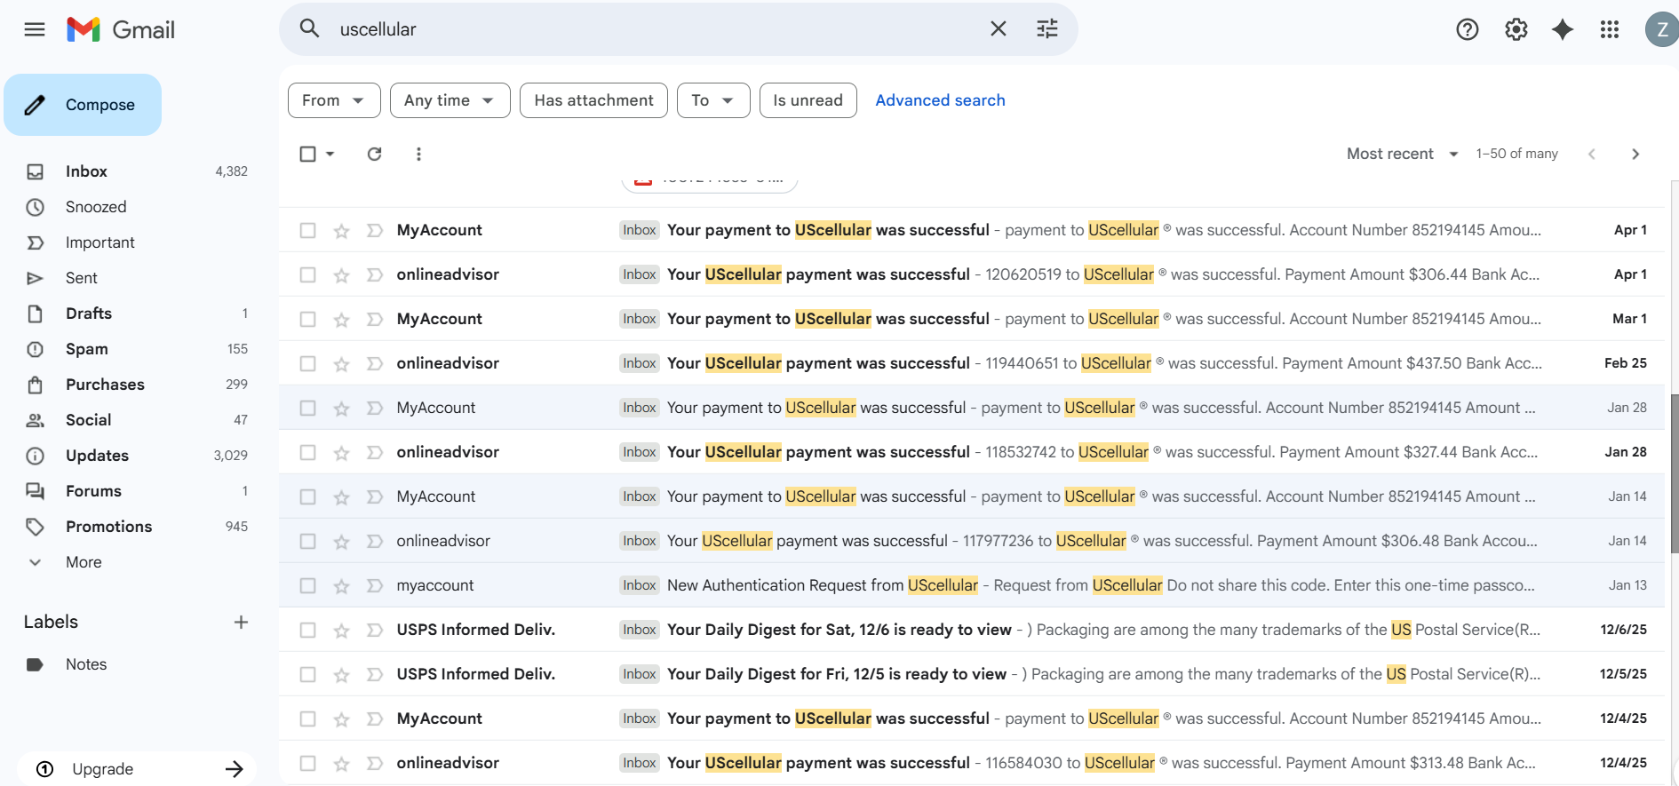Tick the select-all checkbox
Viewport: 1679px width, 786px height.
click(x=307, y=154)
